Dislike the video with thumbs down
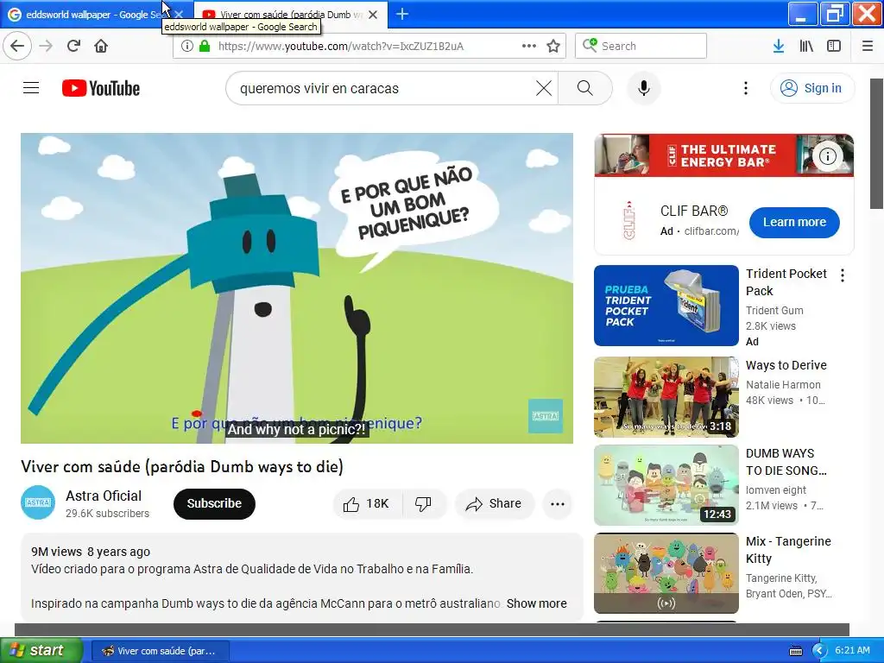884x663 pixels. (x=424, y=503)
